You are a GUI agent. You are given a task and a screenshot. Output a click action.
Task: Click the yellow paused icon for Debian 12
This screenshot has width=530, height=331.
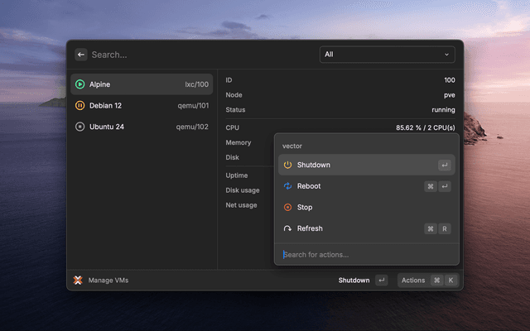(79, 106)
